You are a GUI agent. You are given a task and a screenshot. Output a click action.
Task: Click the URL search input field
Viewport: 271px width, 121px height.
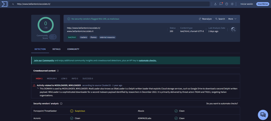point(111,4)
